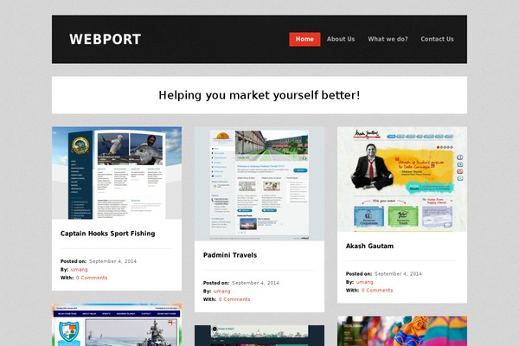Screen dimensions: 519x346
Task: Open umang author link under Captain Hooks
Action: tap(79, 270)
